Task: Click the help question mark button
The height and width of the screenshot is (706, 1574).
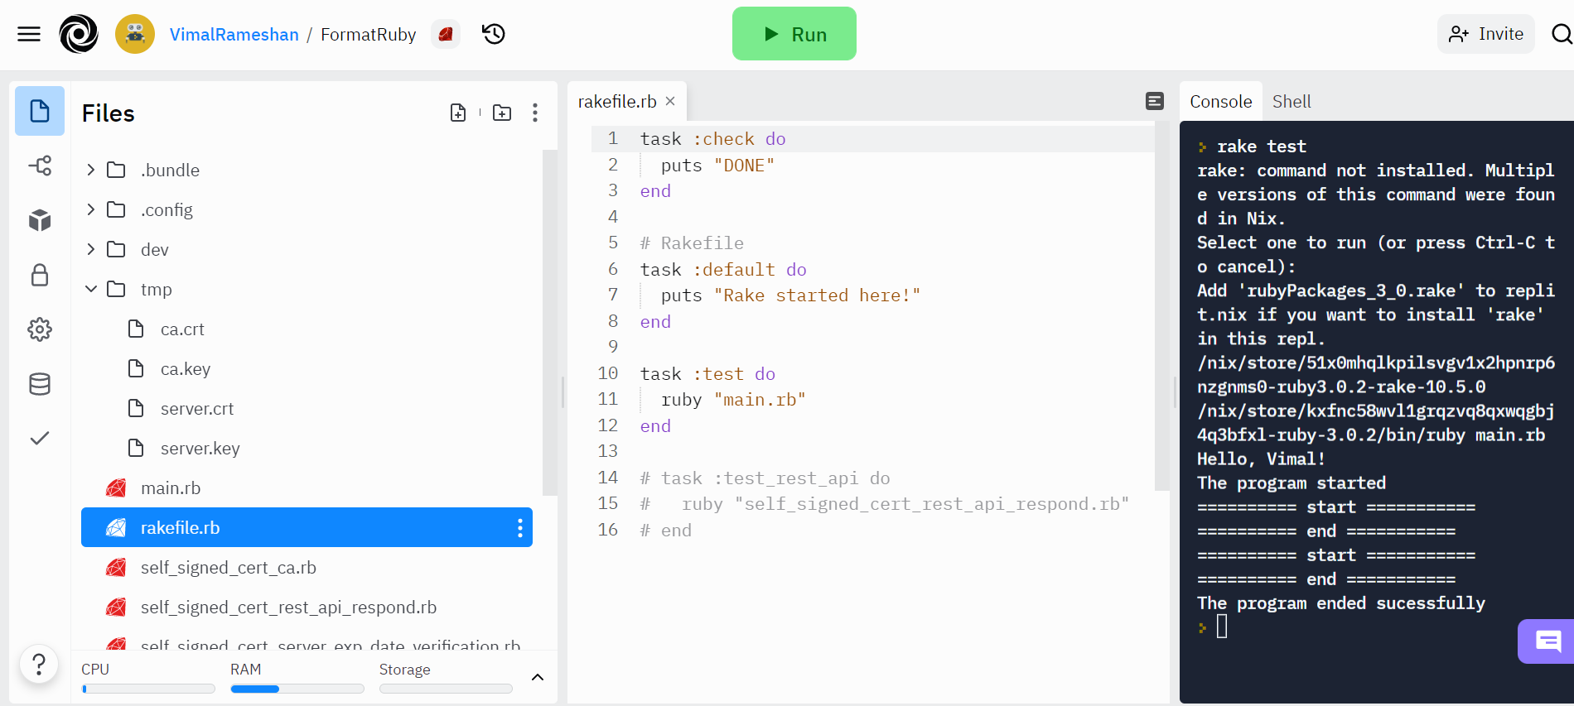Action: tap(39, 664)
